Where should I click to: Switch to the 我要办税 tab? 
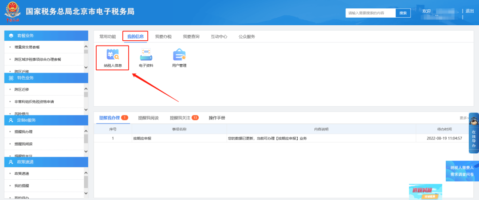[x=163, y=37]
